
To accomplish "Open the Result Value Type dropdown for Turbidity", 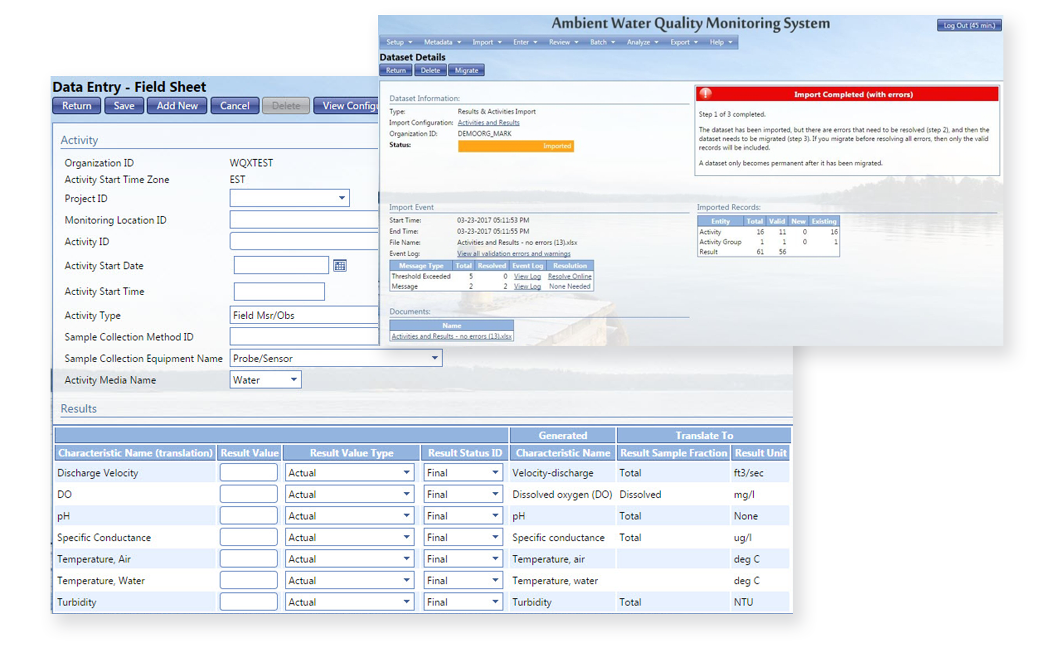I will click(x=406, y=602).
